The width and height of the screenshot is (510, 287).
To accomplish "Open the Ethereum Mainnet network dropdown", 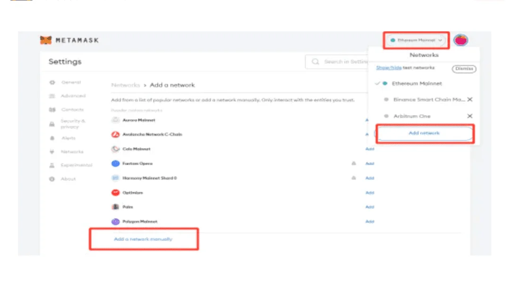I will pos(416,40).
